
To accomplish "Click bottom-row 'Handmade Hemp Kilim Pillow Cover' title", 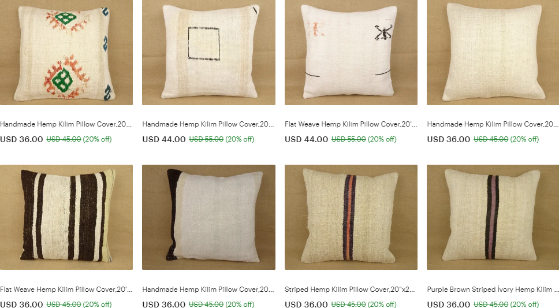I will [x=208, y=290].
